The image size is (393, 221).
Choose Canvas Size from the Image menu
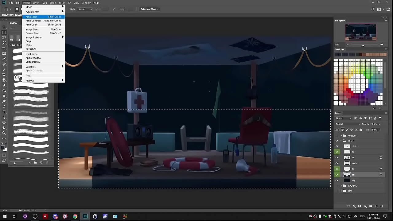[x=32, y=33]
